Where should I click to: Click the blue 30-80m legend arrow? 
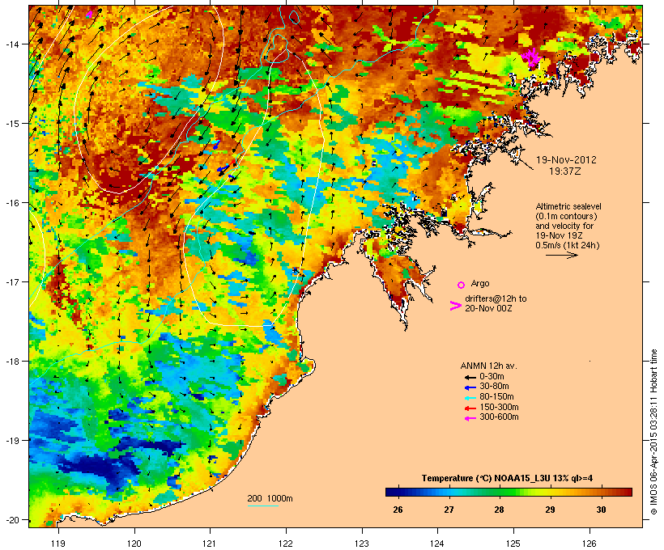470,387
